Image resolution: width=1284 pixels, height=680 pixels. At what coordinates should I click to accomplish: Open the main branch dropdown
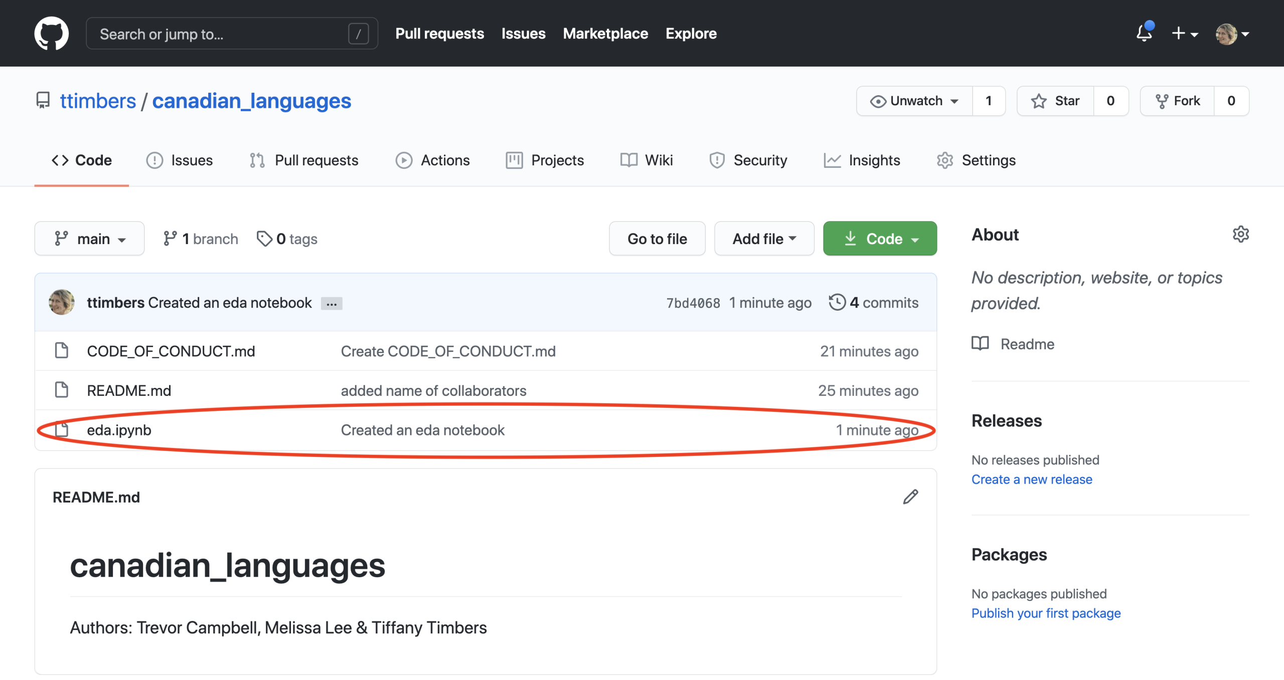(x=89, y=239)
